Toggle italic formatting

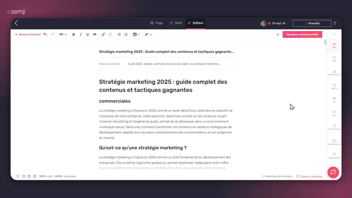pyautogui.click(x=81, y=34)
